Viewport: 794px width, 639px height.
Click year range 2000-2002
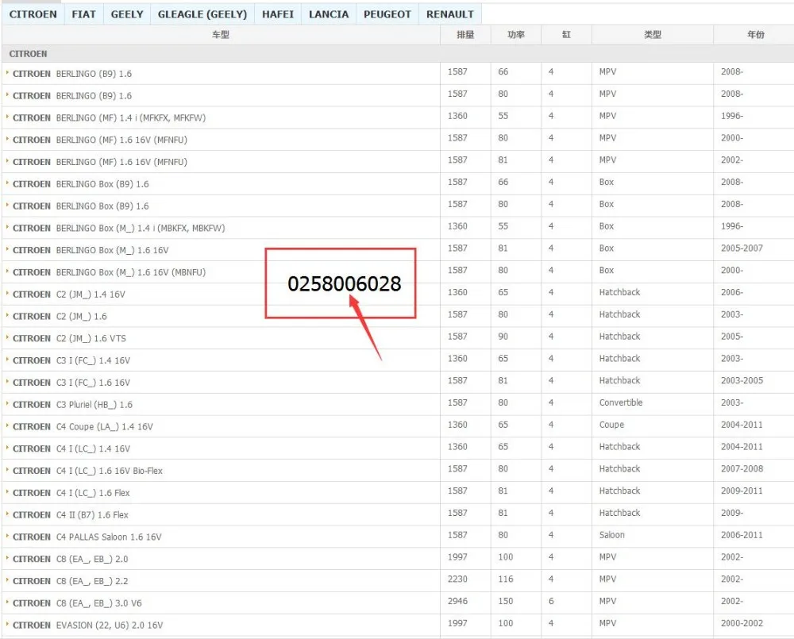click(x=742, y=623)
